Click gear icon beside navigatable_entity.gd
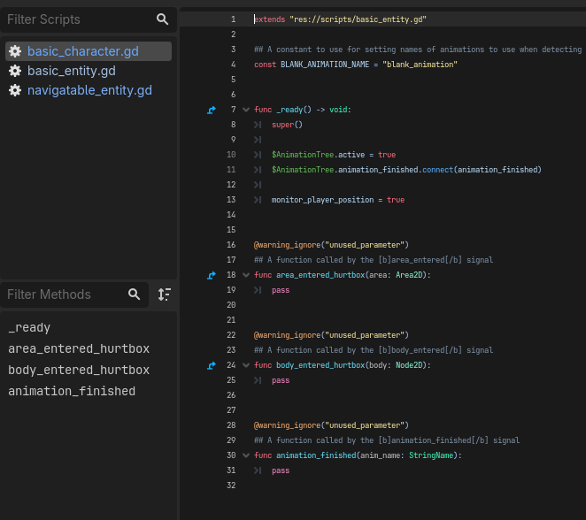This screenshot has width=586, height=520. [x=15, y=90]
